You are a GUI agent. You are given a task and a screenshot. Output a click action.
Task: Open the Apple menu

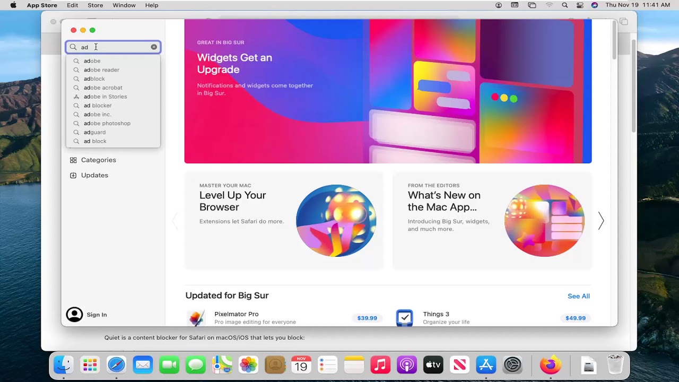coord(13,5)
